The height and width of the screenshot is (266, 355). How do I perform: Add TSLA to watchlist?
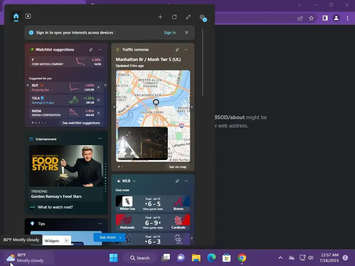[98, 100]
